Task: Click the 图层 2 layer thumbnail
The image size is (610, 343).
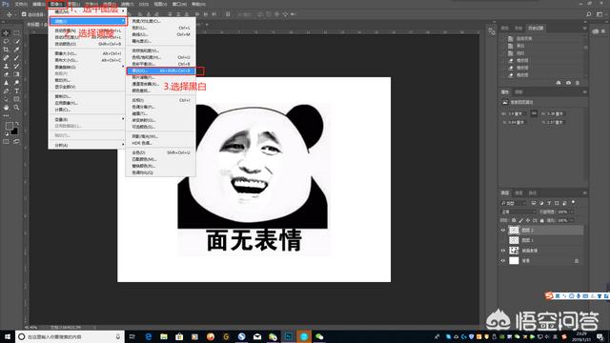Action: [x=514, y=231]
